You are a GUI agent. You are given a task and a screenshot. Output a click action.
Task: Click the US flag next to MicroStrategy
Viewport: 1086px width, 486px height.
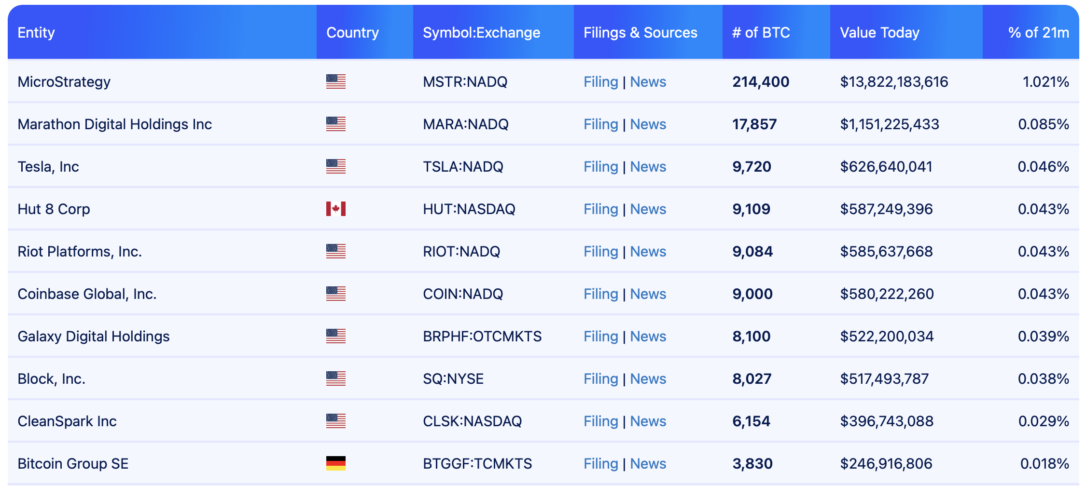335,81
